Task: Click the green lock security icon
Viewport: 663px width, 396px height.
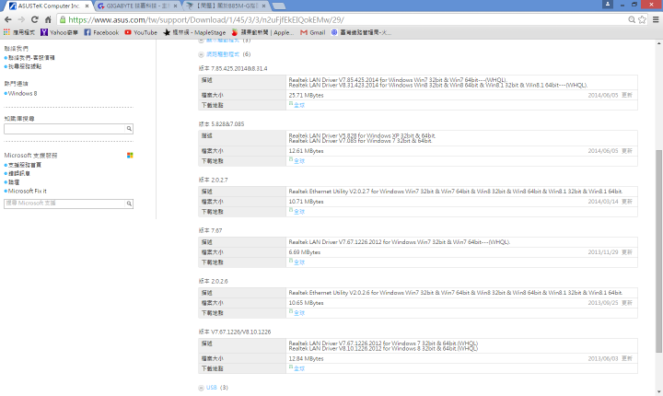Action: click(63, 19)
